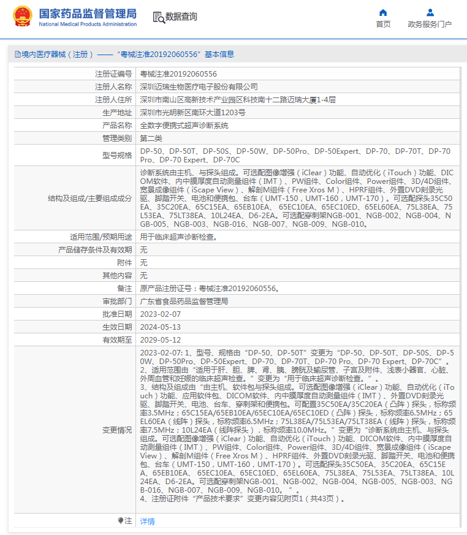The height and width of the screenshot is (535, 467).
Task: Open the 详情 details link
Action: tap(147, 521)
